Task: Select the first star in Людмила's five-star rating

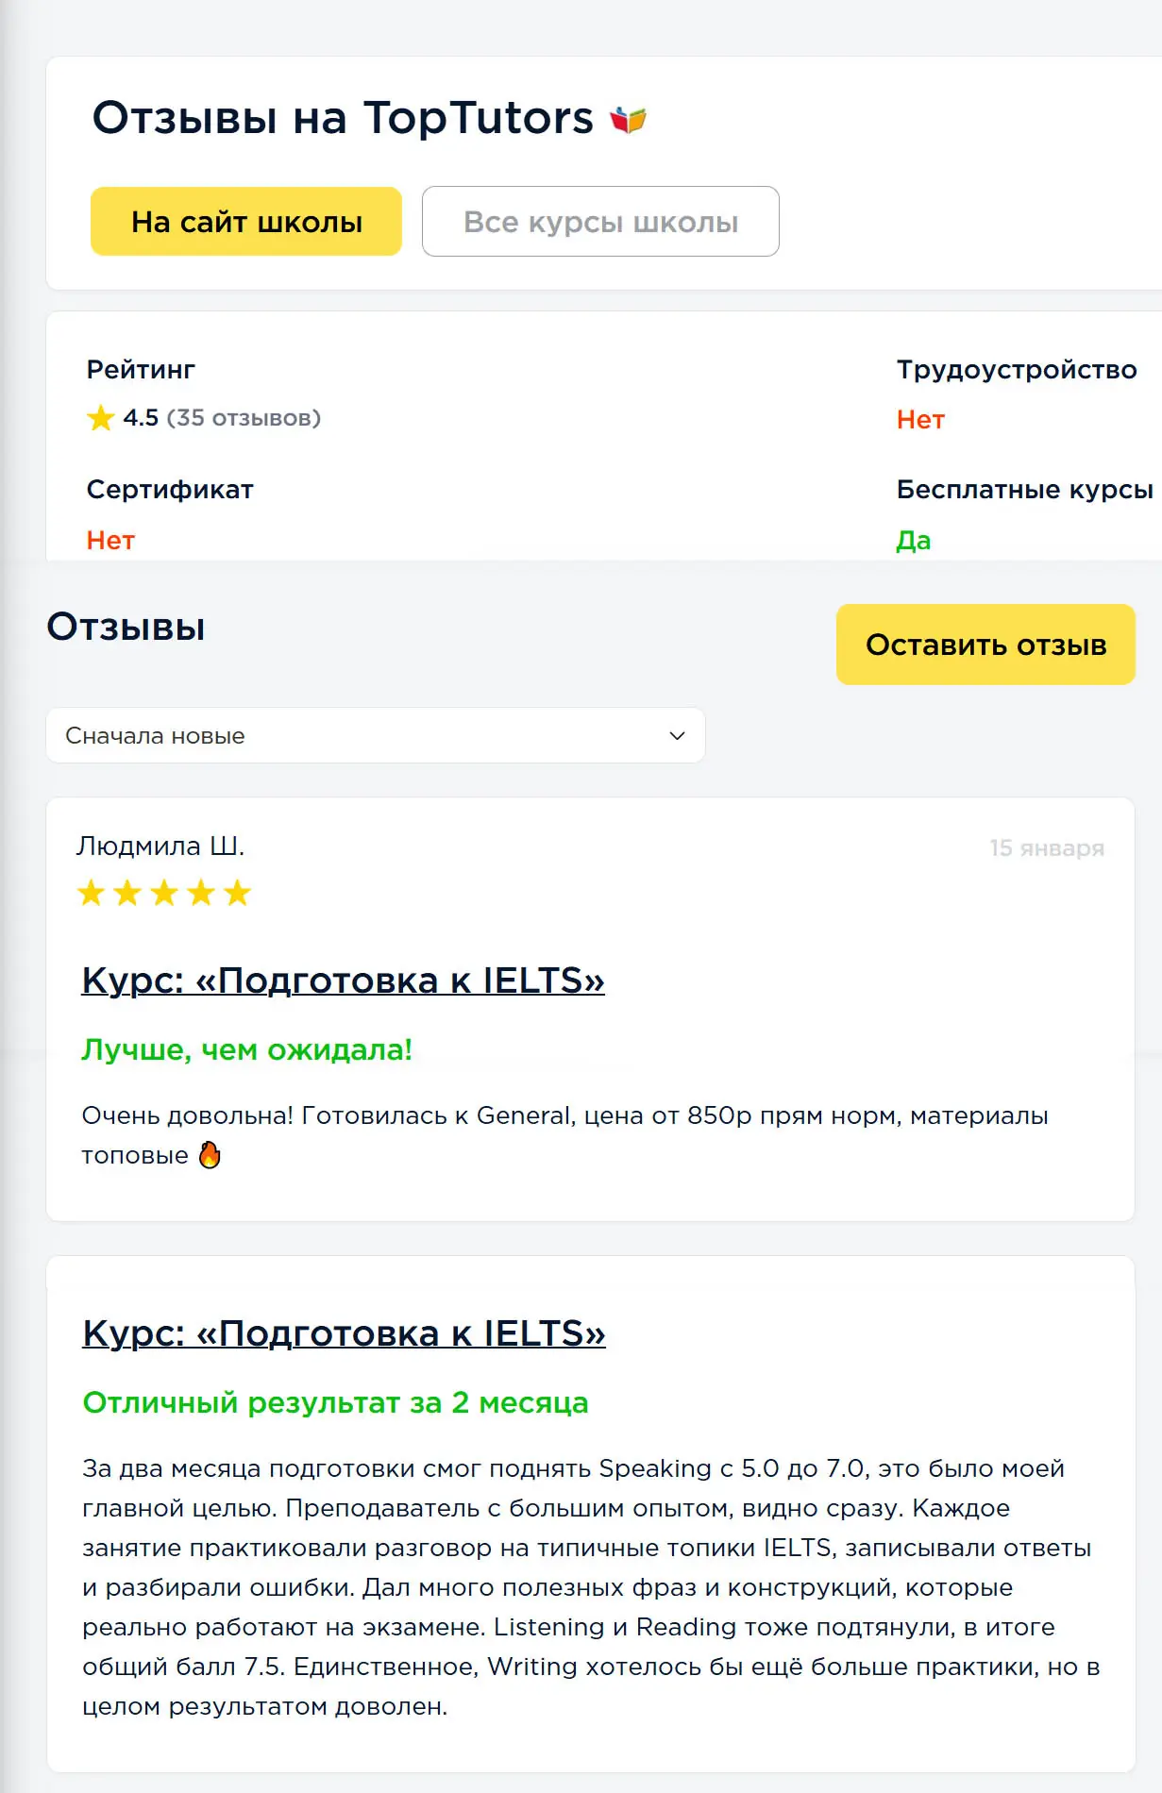Action: (92, 891)
